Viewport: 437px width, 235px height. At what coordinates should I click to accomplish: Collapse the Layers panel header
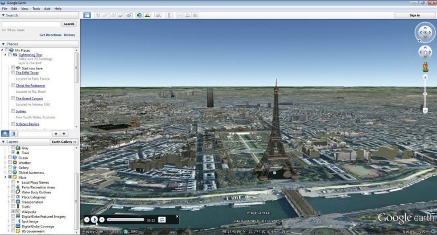[3, 142]
